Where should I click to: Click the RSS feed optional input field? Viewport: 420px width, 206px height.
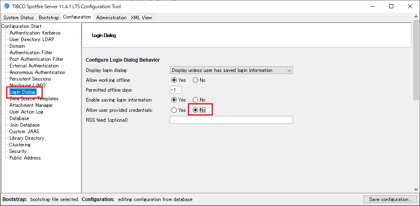(x=231, y=120)
